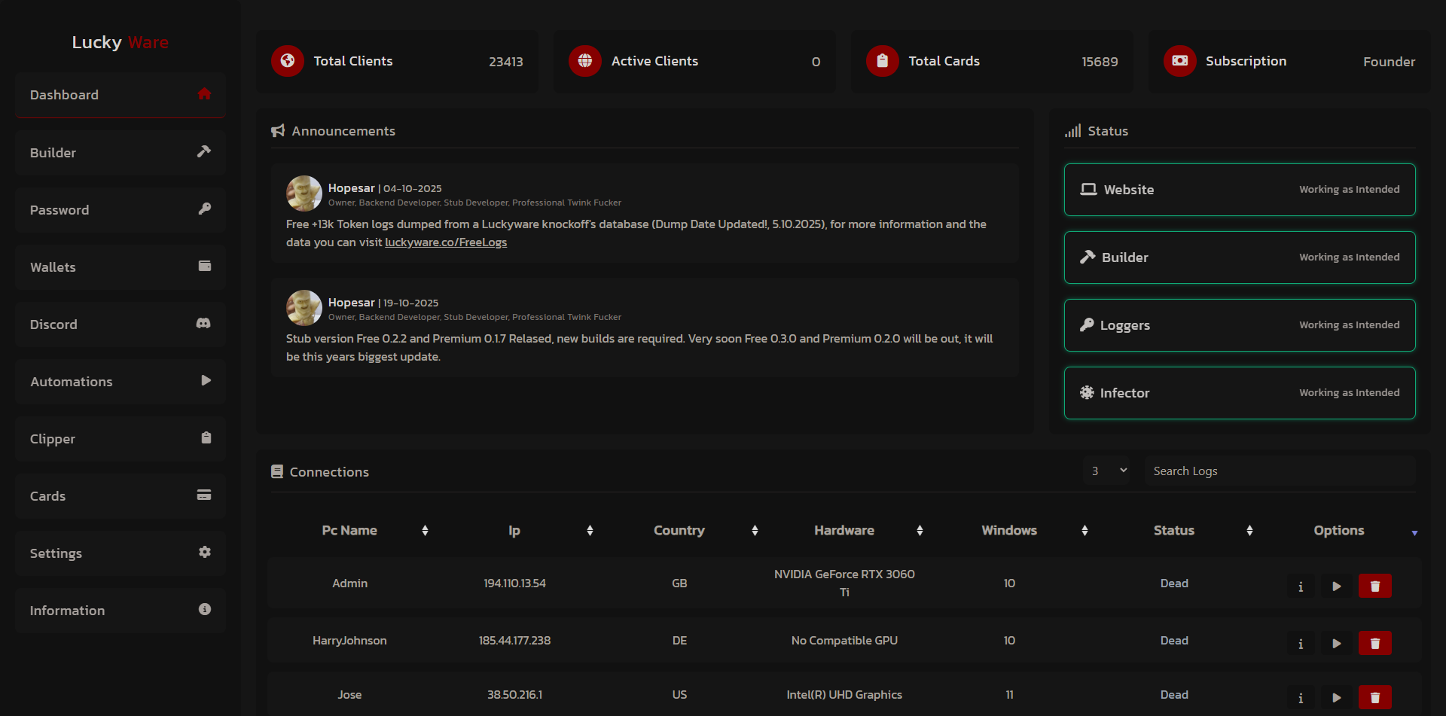Click the wallet icon beside Wallets
The image size is (1446, 716).
pos(204,266)
